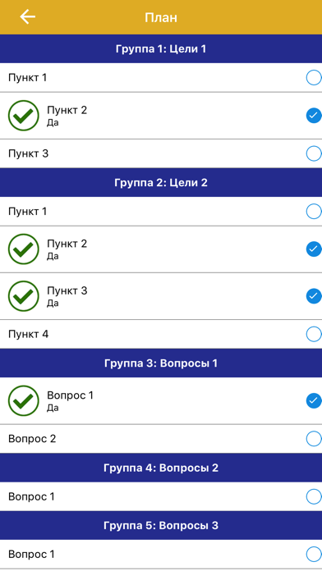Tap the План title in header
This screenshot has height=571, width=322.
[161, 17]
